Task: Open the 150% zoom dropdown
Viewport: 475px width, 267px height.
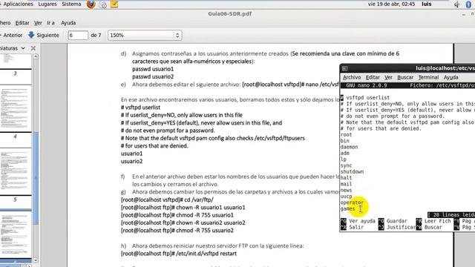Action: click(x=145, y=35)
